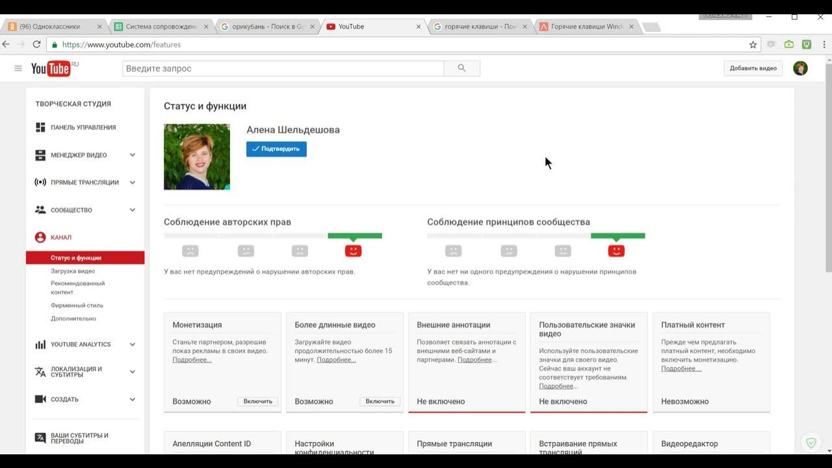Click the first gray sad face under авторских прав
The width and height of the screenshot is (832, 468).
click(190, 250)
